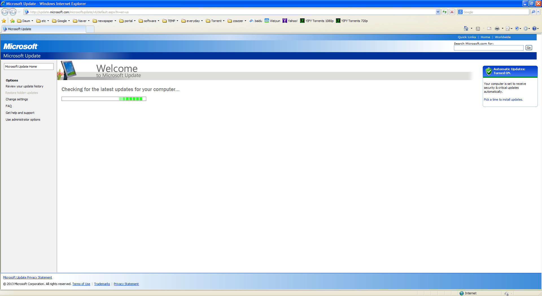Open Use administrator options

tap(23, 120)
